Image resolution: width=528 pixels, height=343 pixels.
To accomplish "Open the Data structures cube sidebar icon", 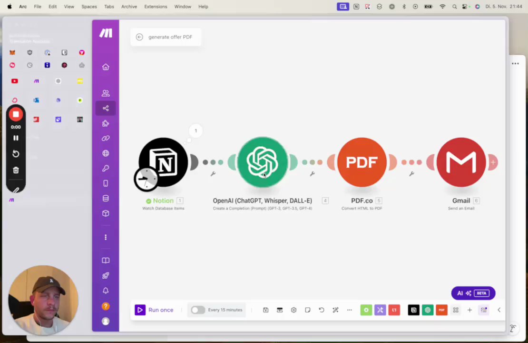I will tap(106, 213).
